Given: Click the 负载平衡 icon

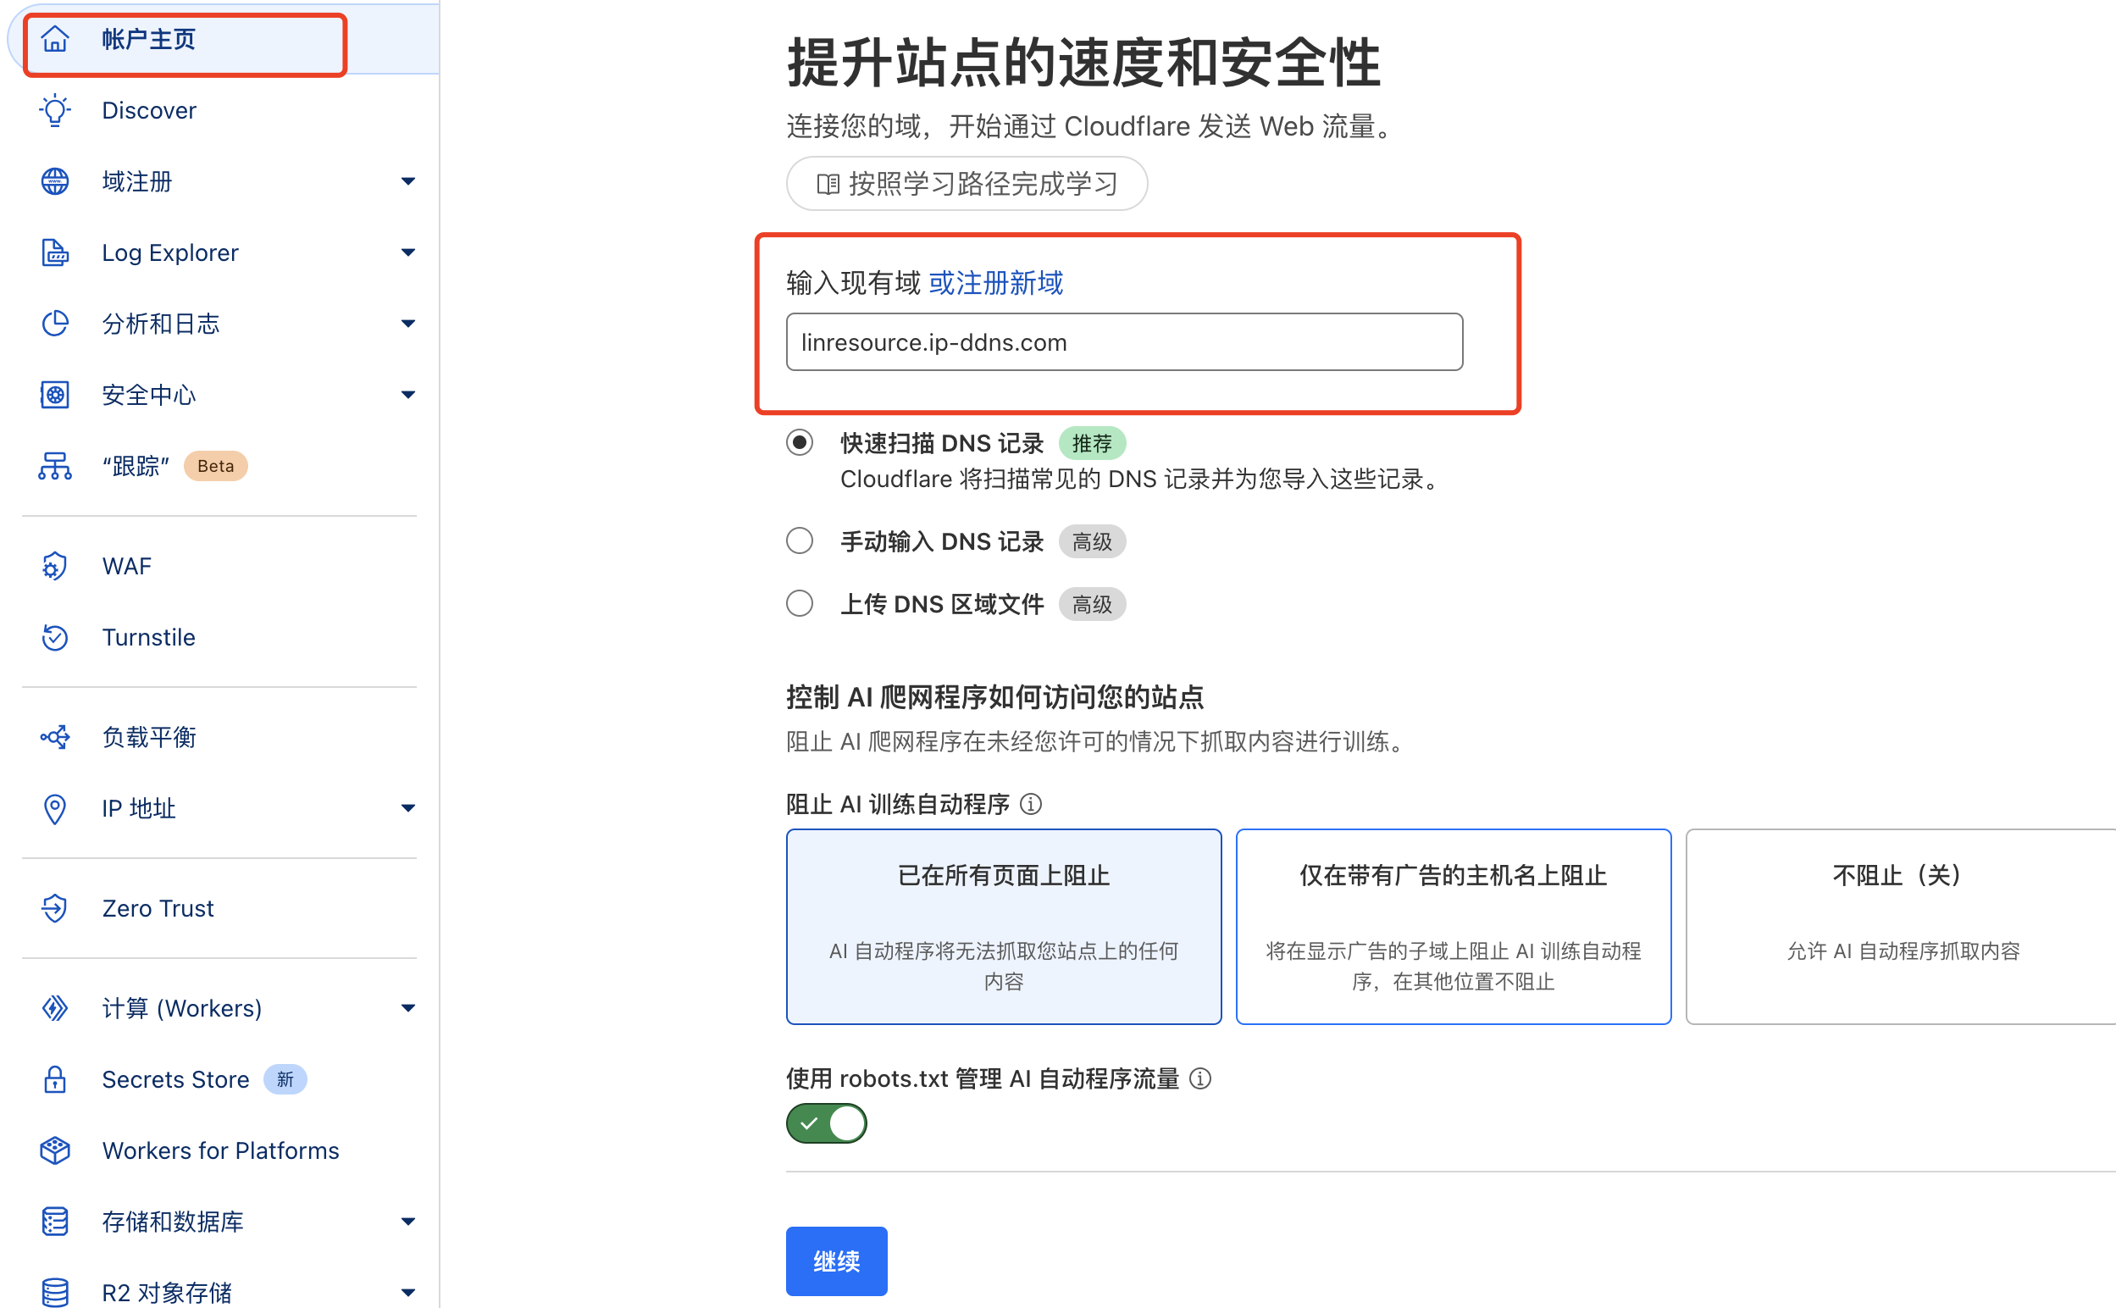Looking at the screenshot, I should pyautogui.click(x=54, y=737).
